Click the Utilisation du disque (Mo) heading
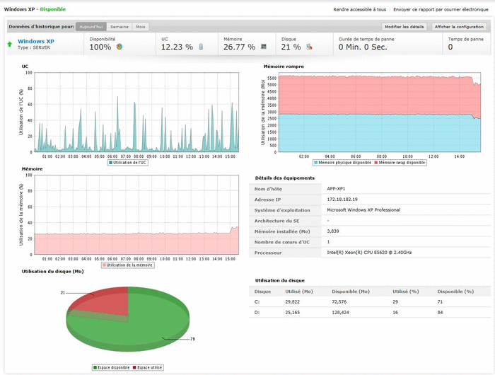Image resolution: width=495 pixels, height=375 pixels. (x=53, y=272)
